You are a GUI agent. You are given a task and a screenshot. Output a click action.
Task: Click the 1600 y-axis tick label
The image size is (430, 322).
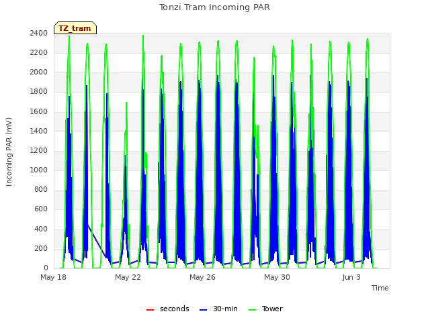39,112
